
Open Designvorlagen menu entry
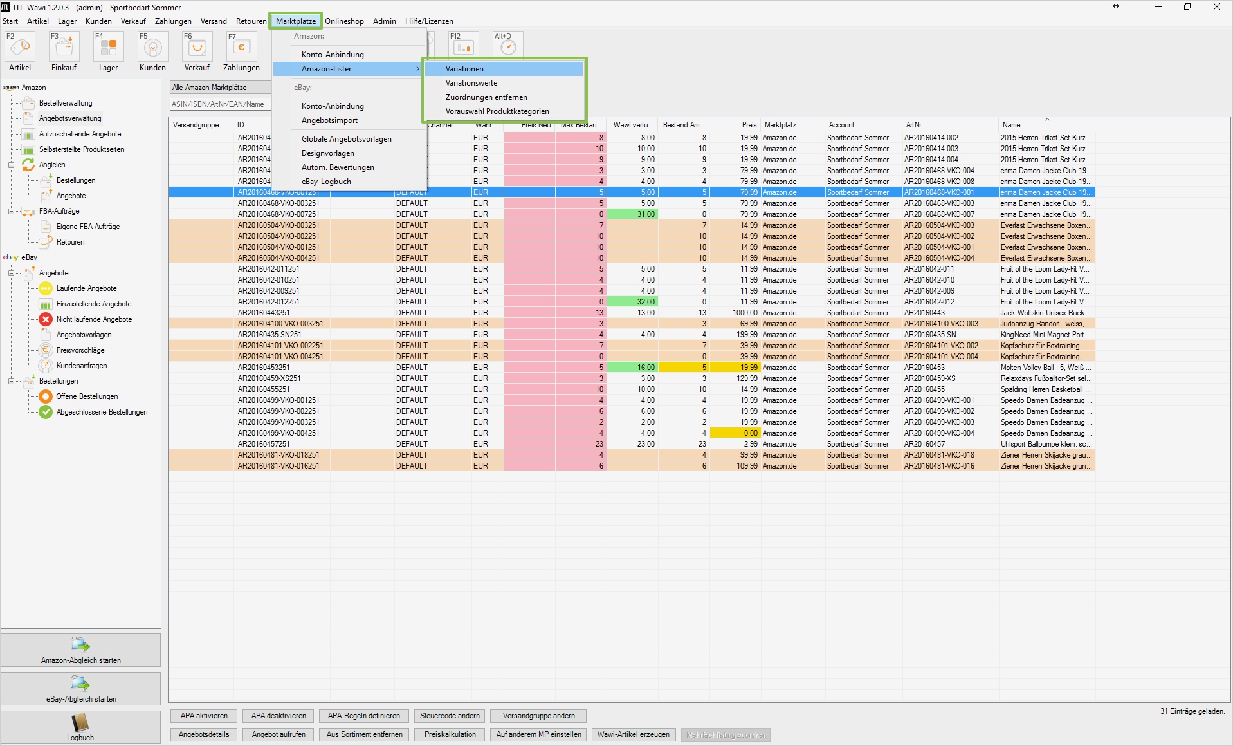(349, 153)
